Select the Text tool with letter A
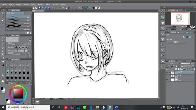Viewport: 196px width, 110px height. [3, 78]
